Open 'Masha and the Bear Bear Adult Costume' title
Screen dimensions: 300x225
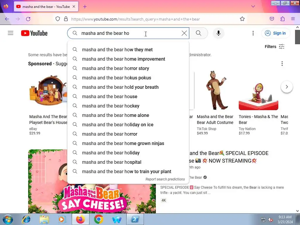pos(215,120)
